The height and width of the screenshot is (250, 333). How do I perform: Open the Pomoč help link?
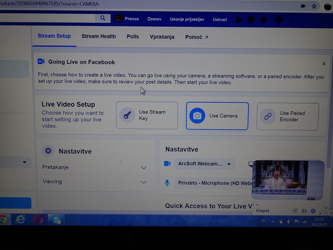click(196, 37)
